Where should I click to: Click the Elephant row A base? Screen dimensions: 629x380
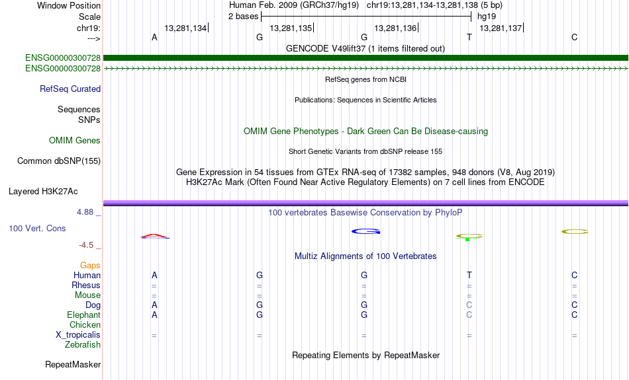coord(154,315)
